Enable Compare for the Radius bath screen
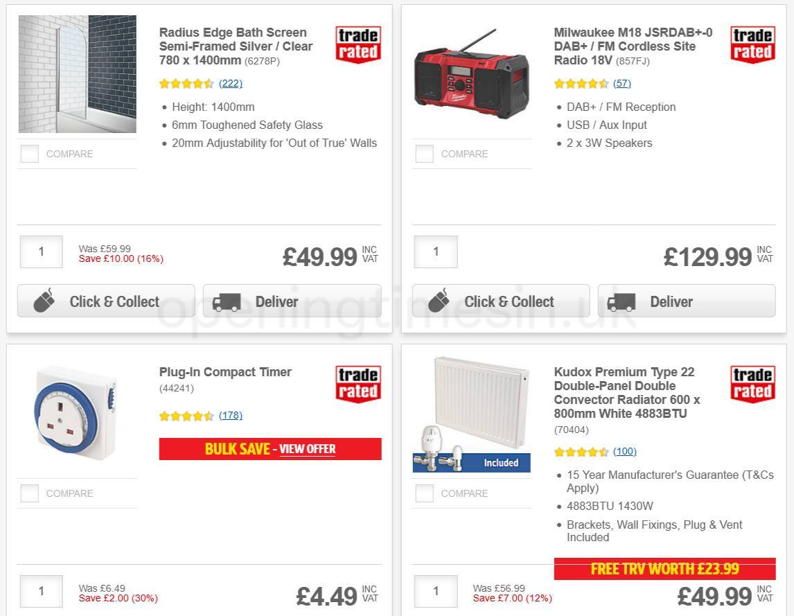Viewport: 794px width, 616px height. 29,154
